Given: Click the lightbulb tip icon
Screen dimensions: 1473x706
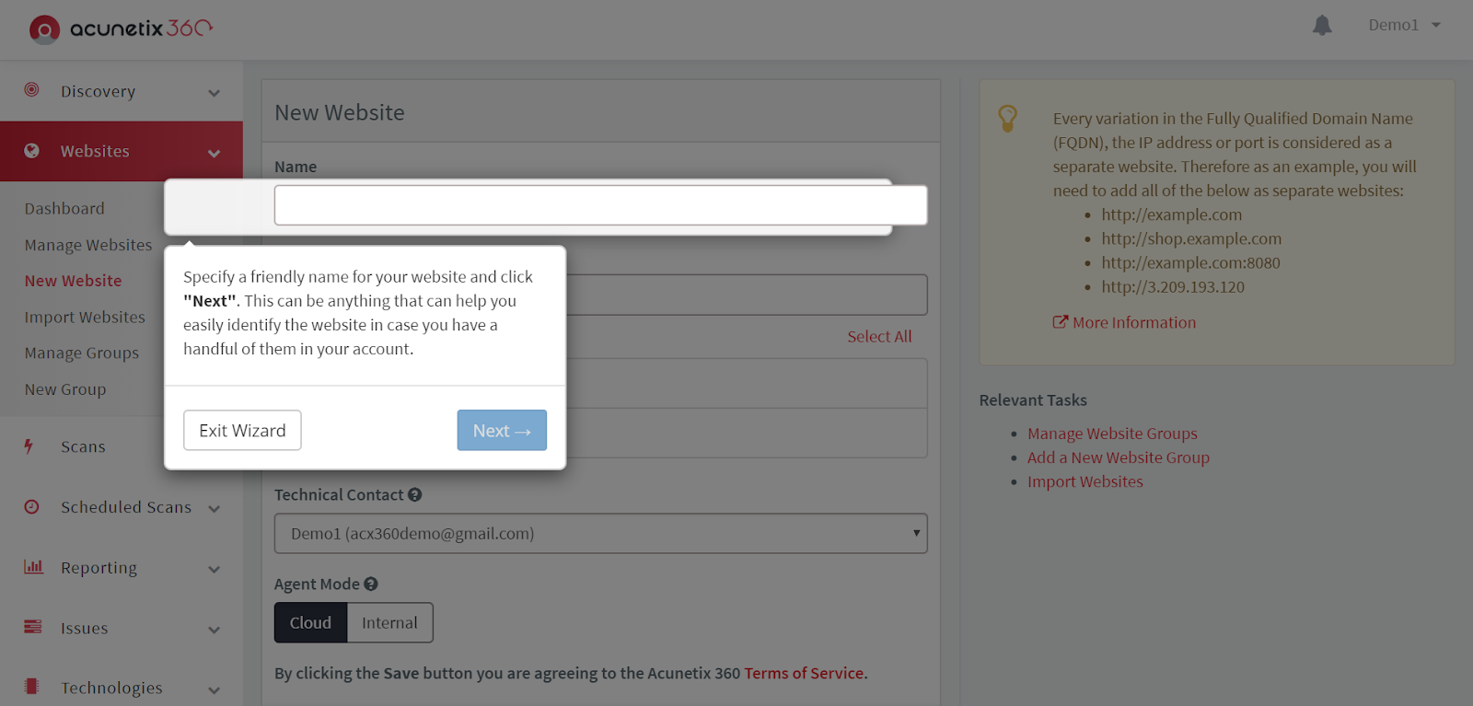Looking at the screenshot, I should pos(1008,118).
